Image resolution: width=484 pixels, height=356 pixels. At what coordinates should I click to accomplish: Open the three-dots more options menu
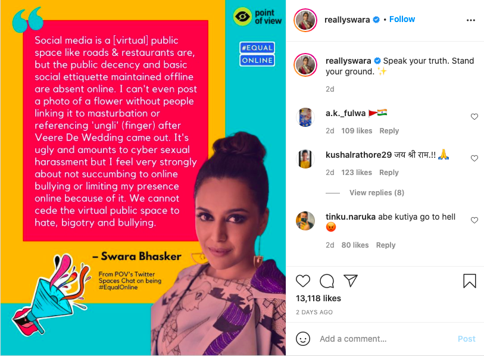[471, 20]
